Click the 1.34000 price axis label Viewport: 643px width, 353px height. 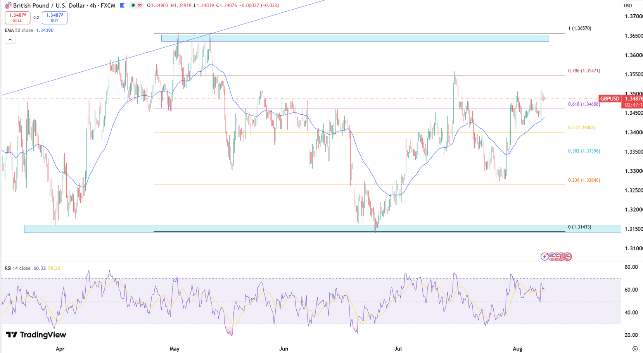[634, 133]
